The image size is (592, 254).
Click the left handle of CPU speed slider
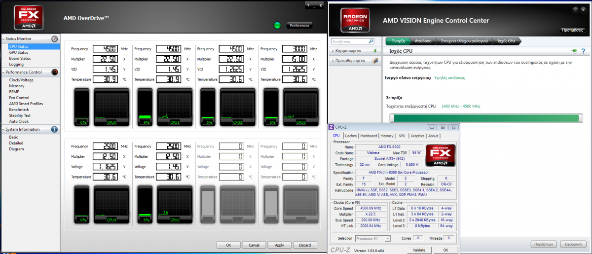[391, 118]
